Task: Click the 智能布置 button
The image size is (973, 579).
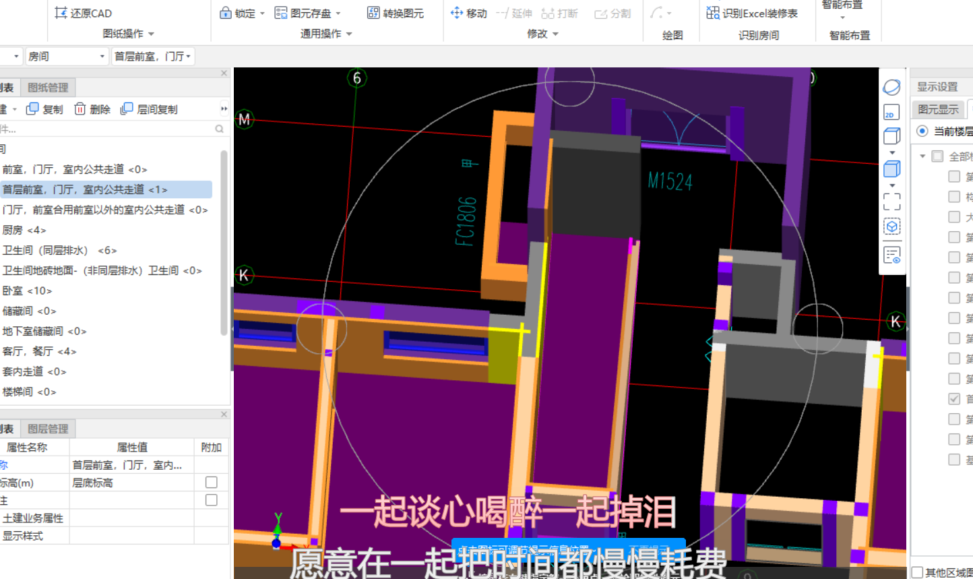Action: pyautogui.click(x=842, y=6)
